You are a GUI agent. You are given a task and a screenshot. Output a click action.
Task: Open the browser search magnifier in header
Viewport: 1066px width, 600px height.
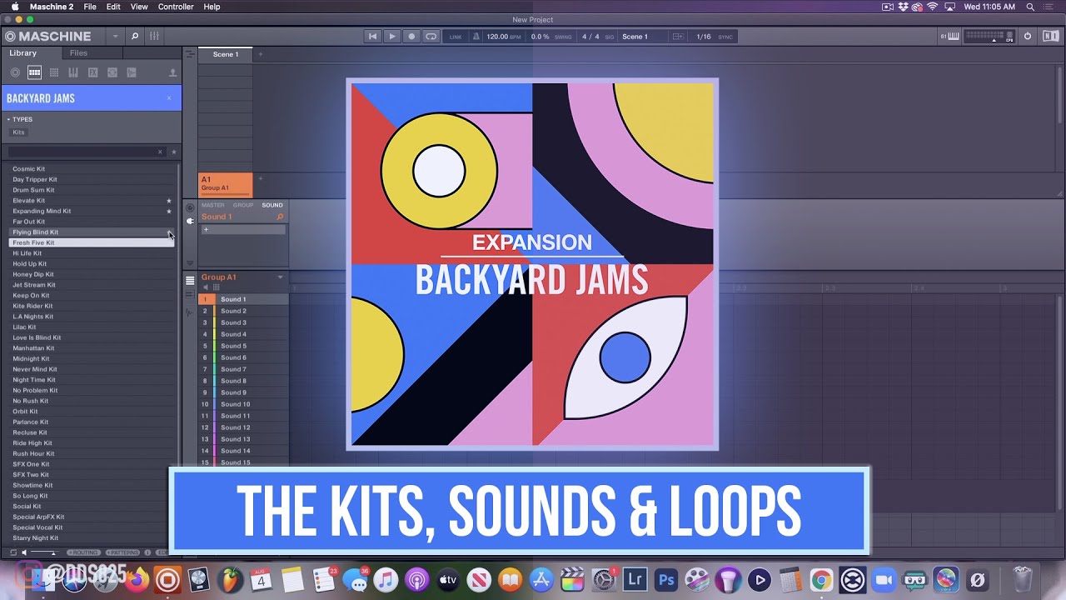pyautogui.click(x=134, y=37)
